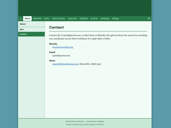This screenshot has width=171, height=128.
Task: Click the Contact page heading
Action: click(x=56, y=27)
